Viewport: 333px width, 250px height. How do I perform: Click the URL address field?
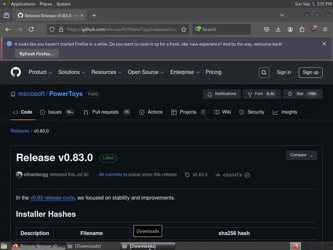pyautogui.click(x=122, y=29)
